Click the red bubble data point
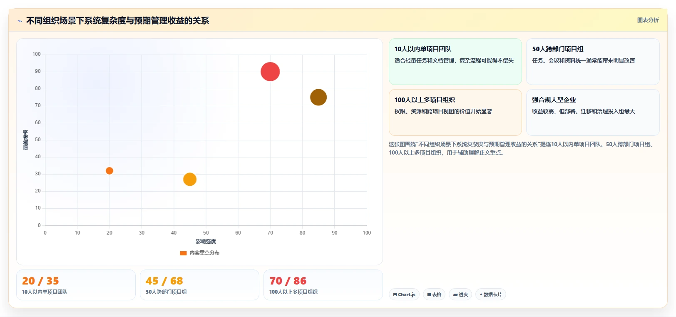 click(x=270, y=72)
